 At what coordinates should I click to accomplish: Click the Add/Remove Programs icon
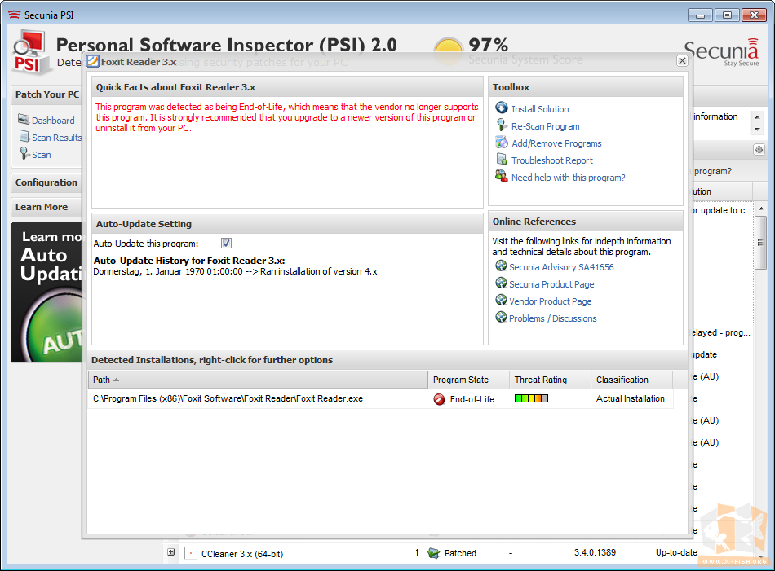click(502, 142)
